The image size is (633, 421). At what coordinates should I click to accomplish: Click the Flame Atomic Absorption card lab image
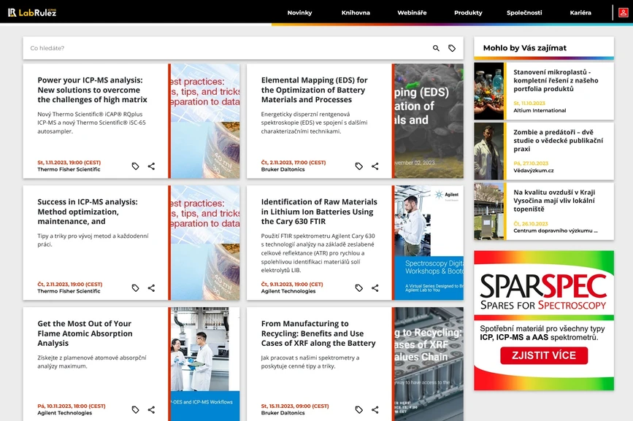[205, 364]
